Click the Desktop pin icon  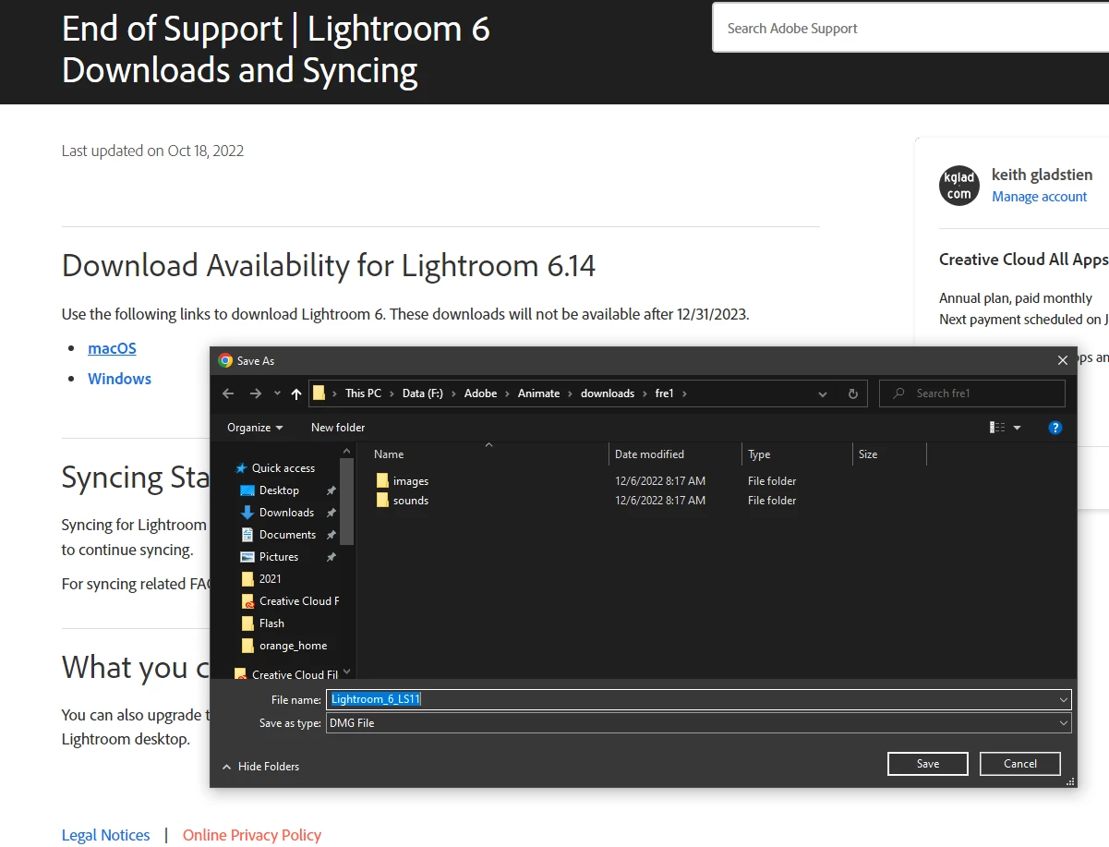click(x=331, y=490)
